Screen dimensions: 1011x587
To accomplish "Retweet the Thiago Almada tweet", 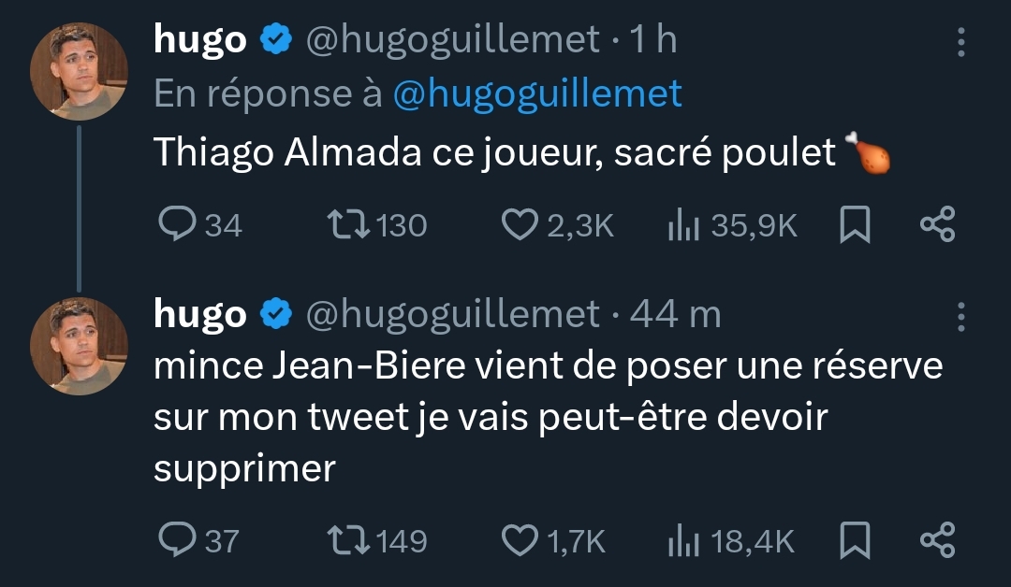I will [377, 224].
